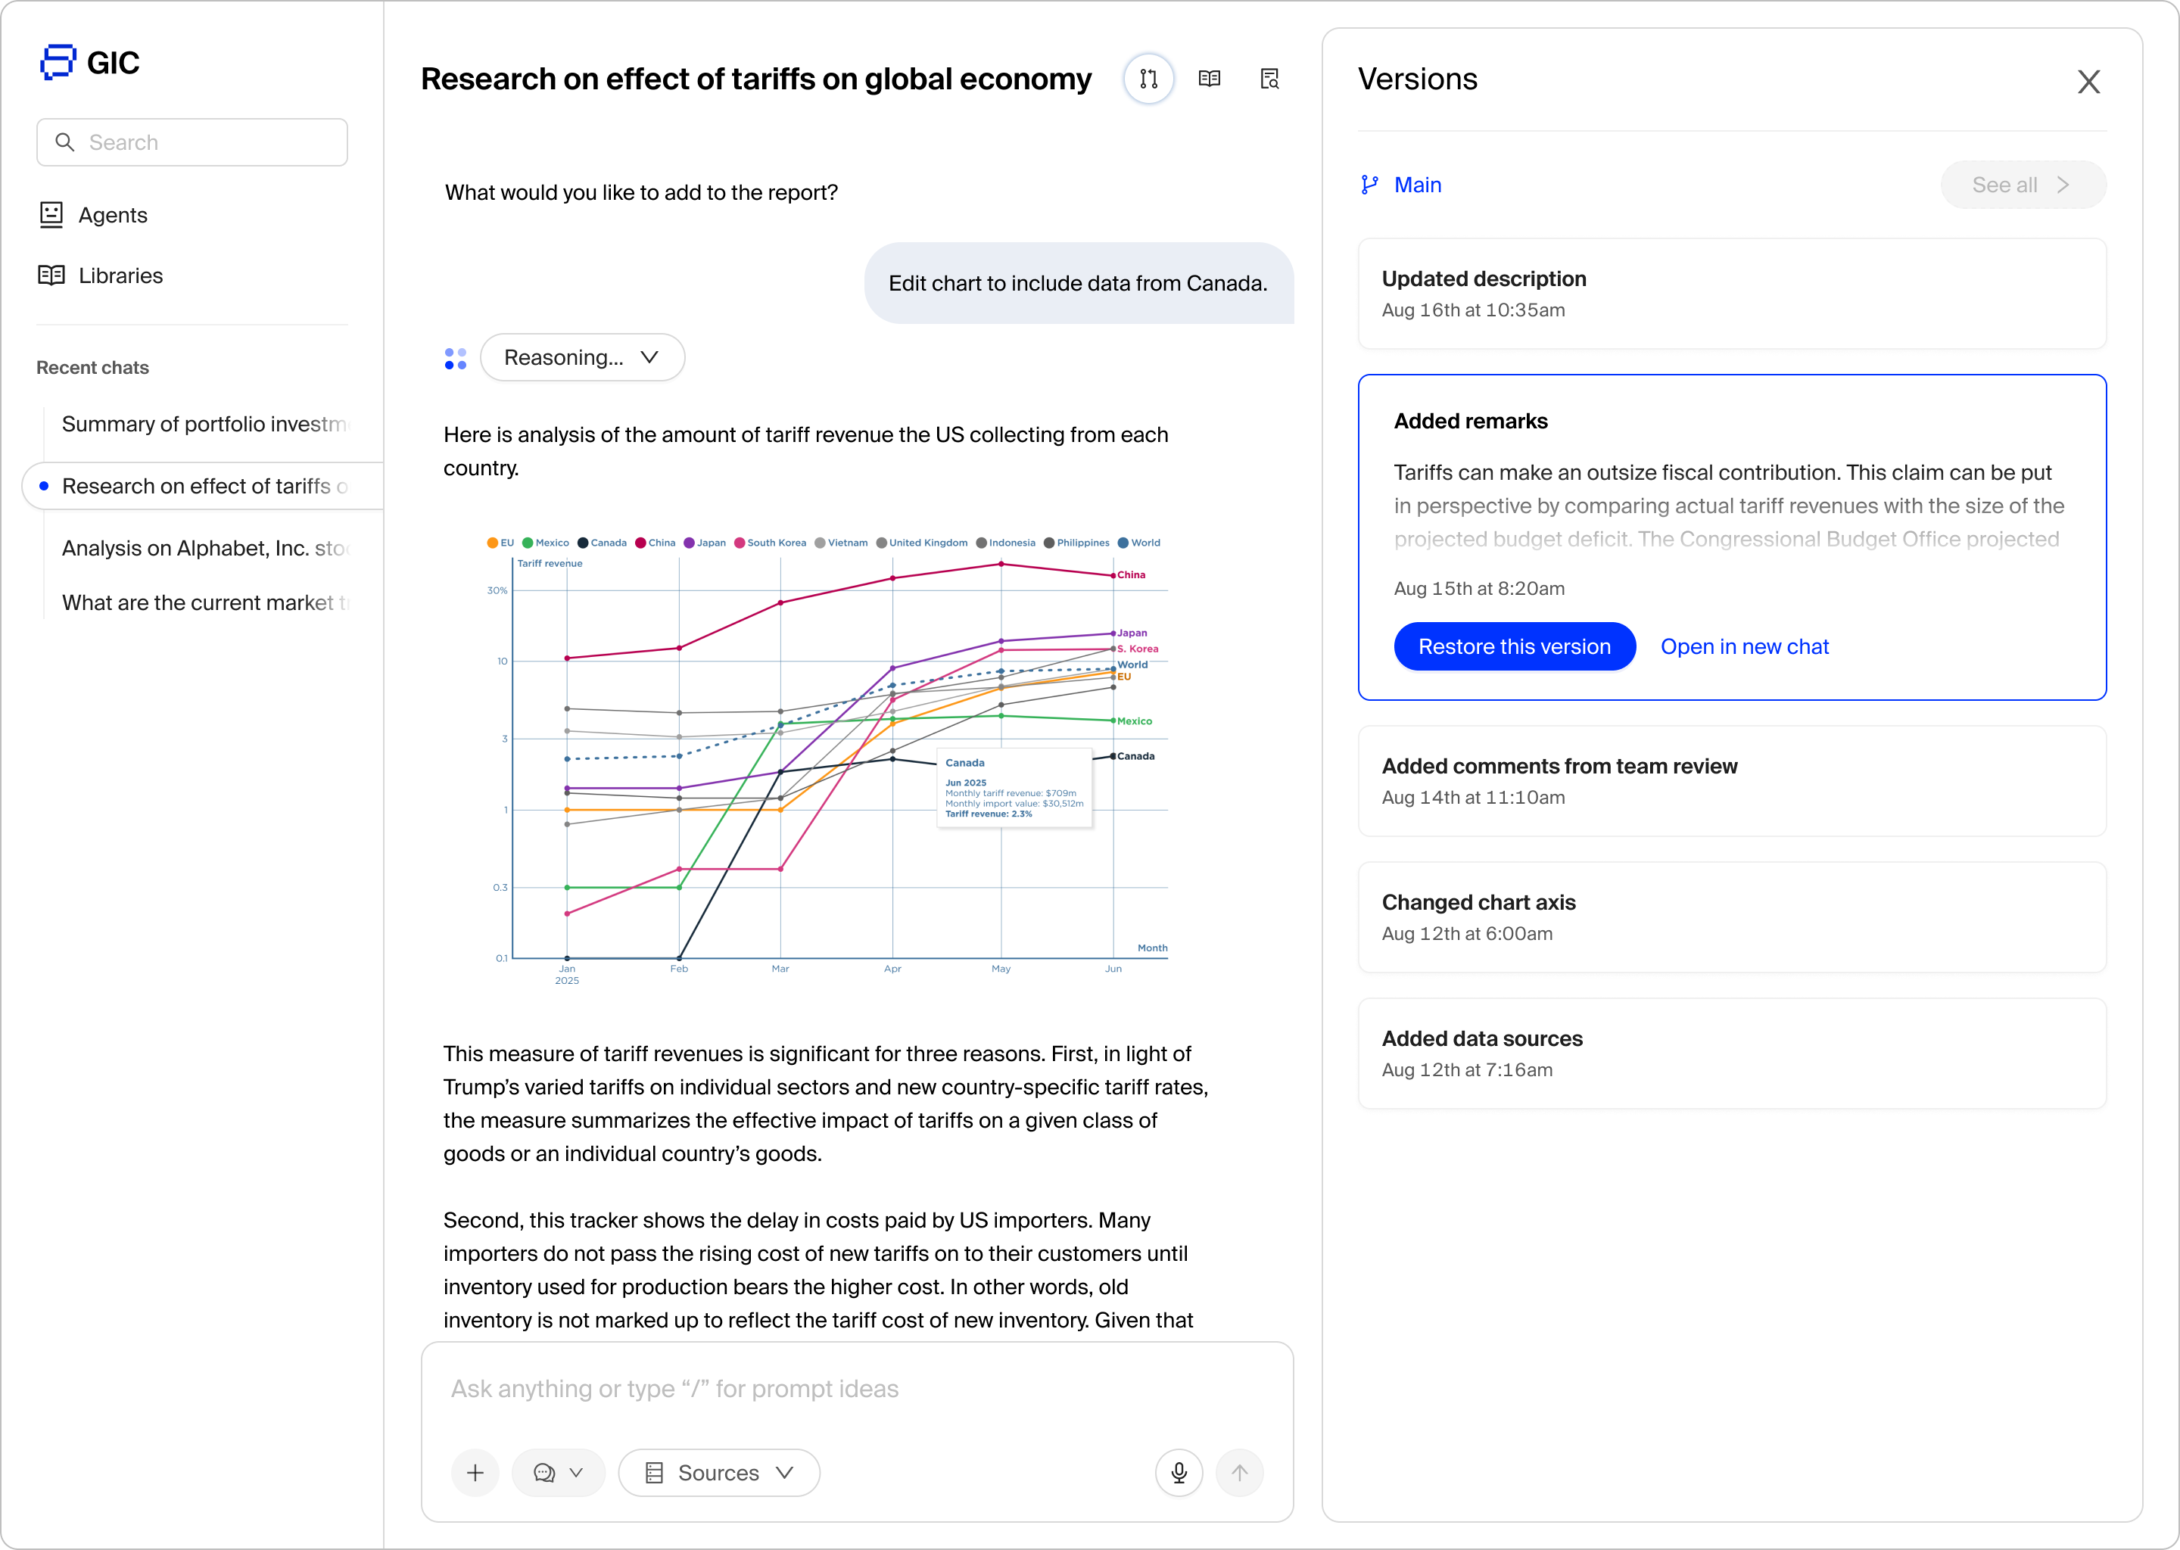Click the Indonesia legend entry
2180x1550 pixels.
pos(1006,543)
